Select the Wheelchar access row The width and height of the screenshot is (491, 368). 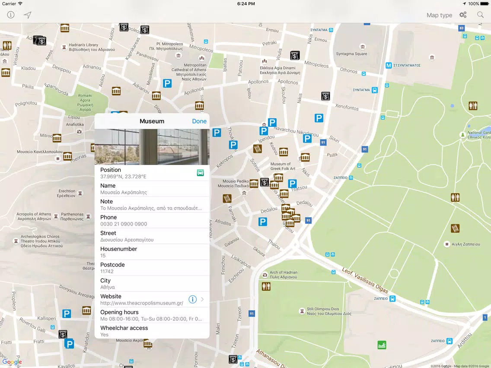pyautogui.click(x=152, y=331)
